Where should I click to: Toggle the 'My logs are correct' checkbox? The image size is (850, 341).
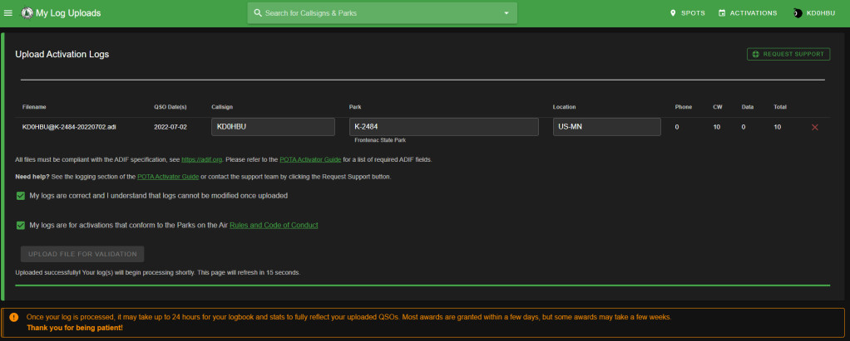pyautogui.click(x=21, y=196)
